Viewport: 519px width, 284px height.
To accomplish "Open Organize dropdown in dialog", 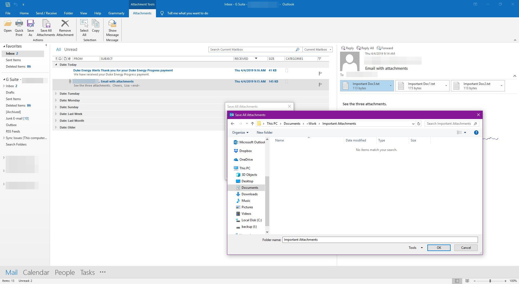I will click(x=240, y=133).
